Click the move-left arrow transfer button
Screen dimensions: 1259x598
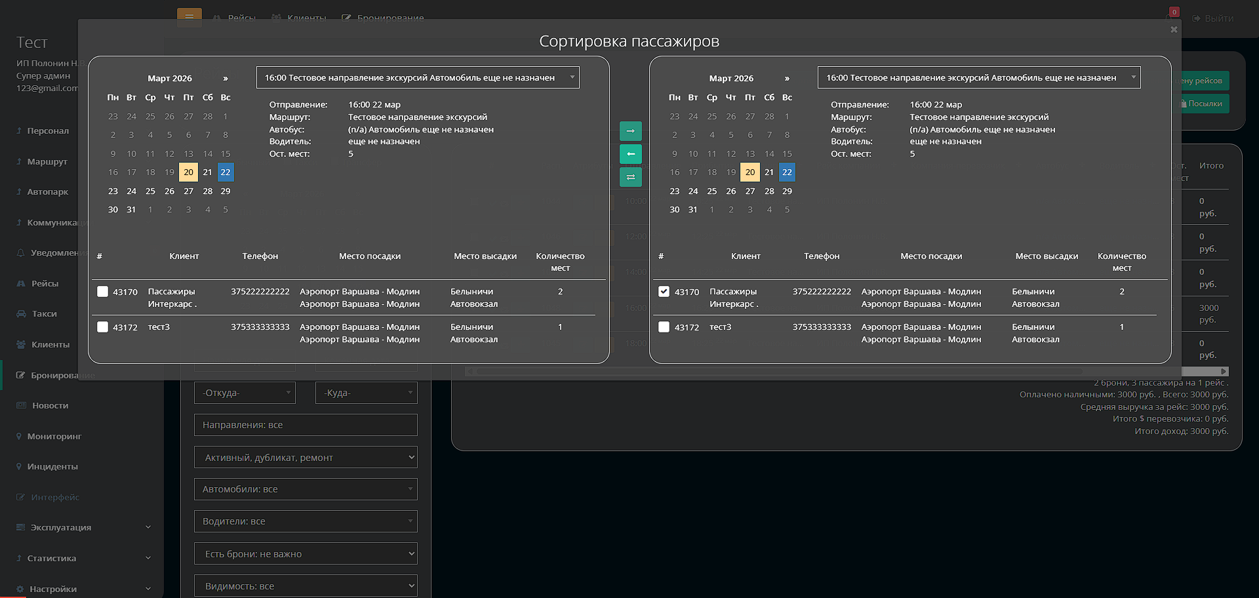(630, 154)
